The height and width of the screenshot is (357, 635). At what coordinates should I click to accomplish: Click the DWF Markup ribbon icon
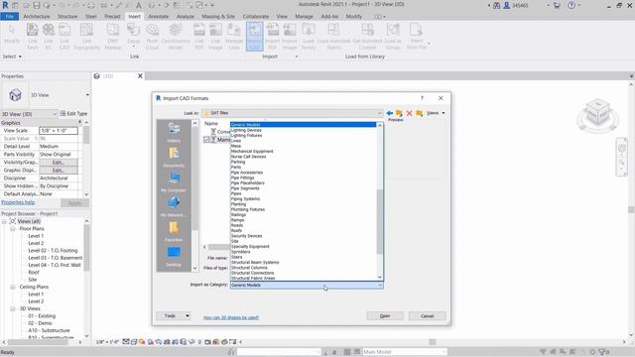click(x=112, y=37)
